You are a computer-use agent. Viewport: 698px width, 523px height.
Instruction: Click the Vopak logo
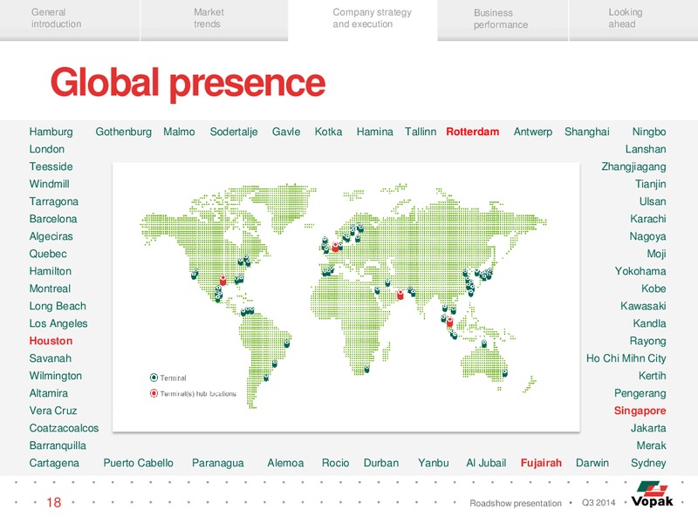(652, 494)
